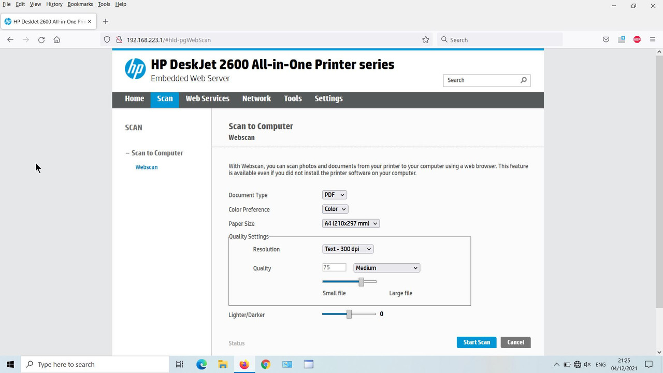Viewport: 663px width, 373px height.
Task: Reload the page with the refresh icon
Action: [x=41, y=40]
